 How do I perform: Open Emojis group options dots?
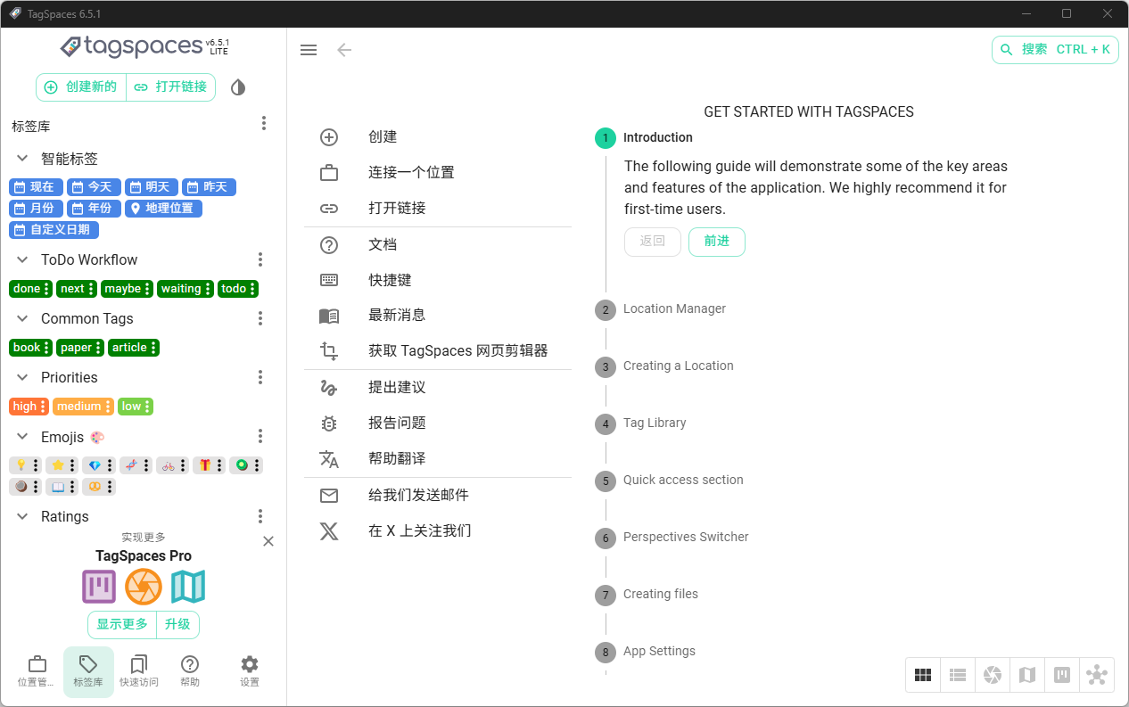tap(260, 436)
